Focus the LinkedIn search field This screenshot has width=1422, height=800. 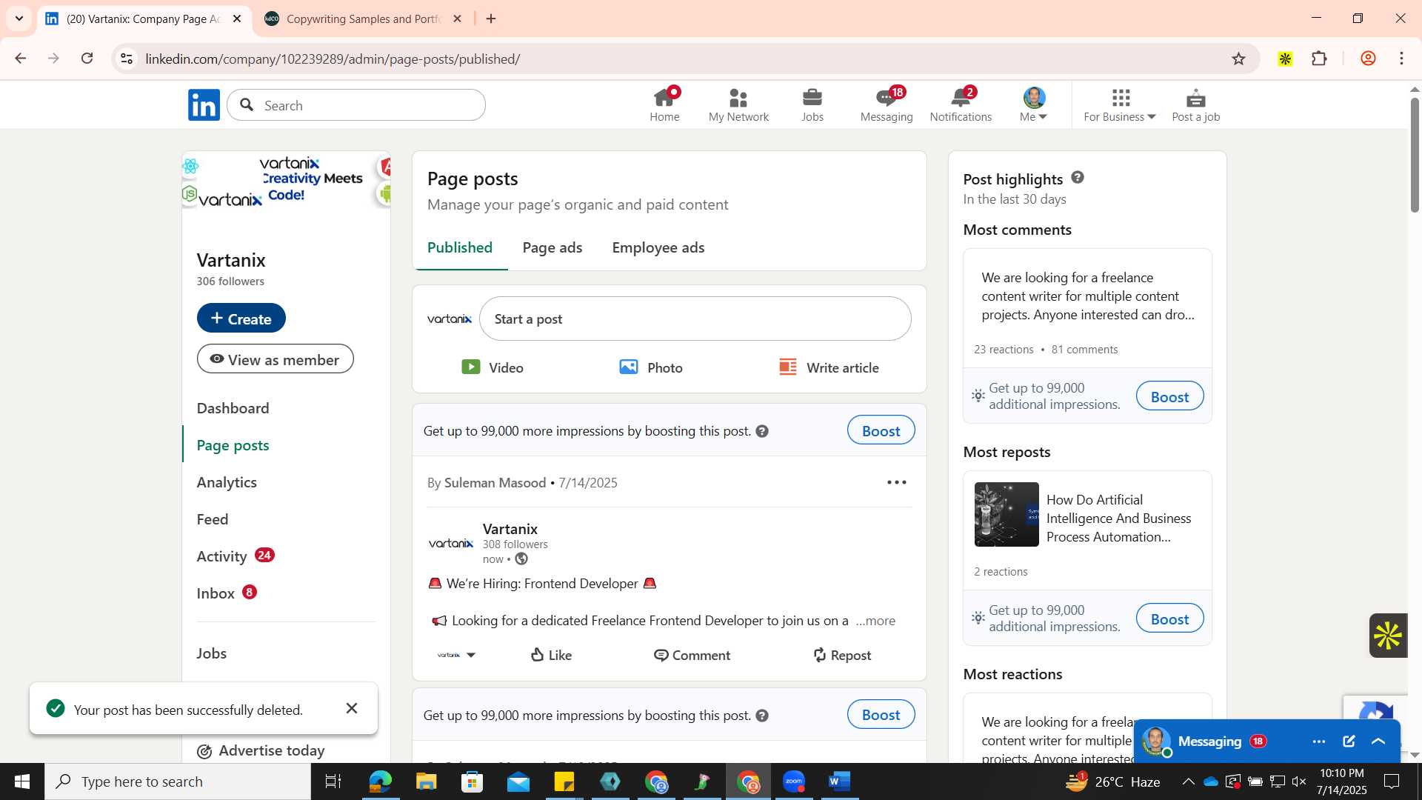pos(356,105)
